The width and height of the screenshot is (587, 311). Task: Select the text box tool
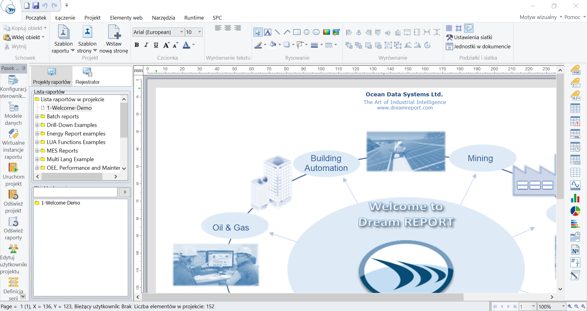[268, 32]
